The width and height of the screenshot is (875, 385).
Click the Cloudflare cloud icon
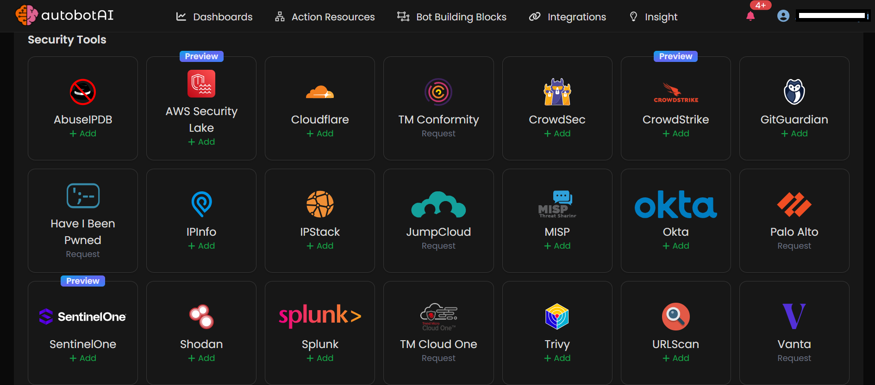pyautogui.click(x=320, y=92)
